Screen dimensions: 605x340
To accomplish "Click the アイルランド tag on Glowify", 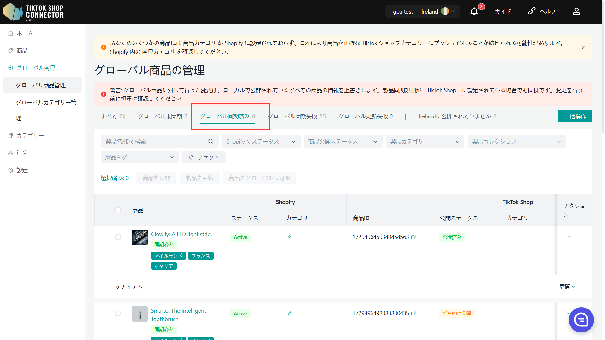I will pos(168,256).
